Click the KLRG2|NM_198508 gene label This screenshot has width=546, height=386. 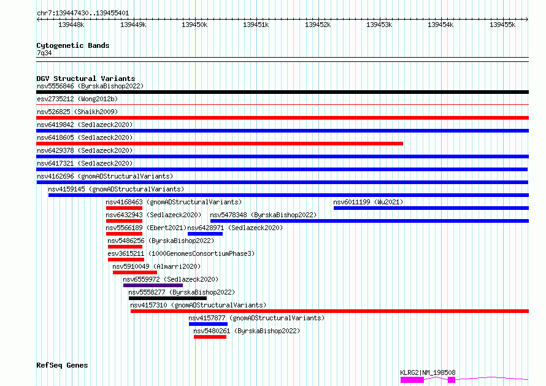428,372
